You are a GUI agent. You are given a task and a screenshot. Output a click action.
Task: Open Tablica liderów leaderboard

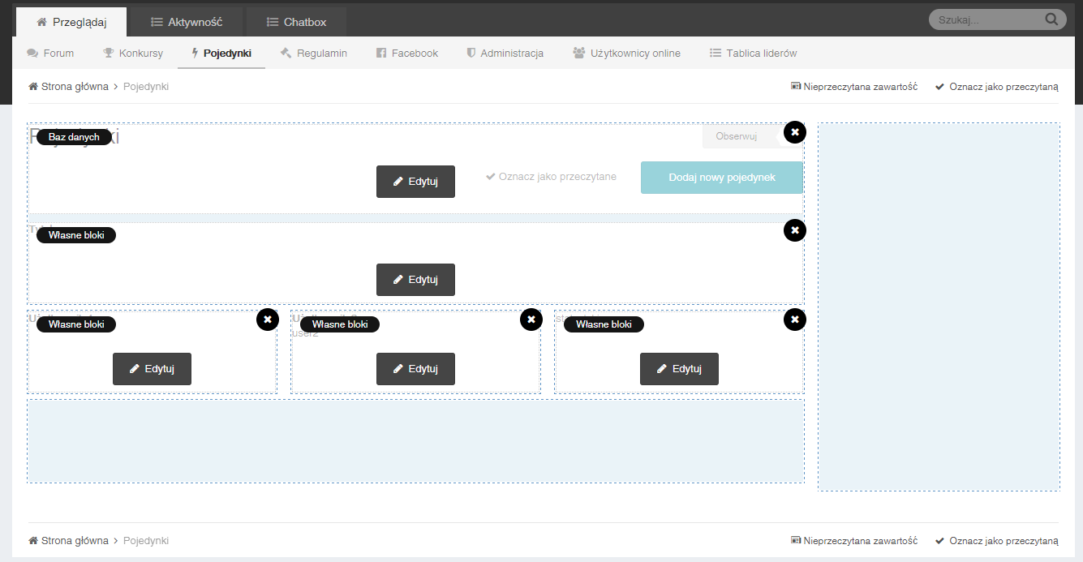click(753, 54)
